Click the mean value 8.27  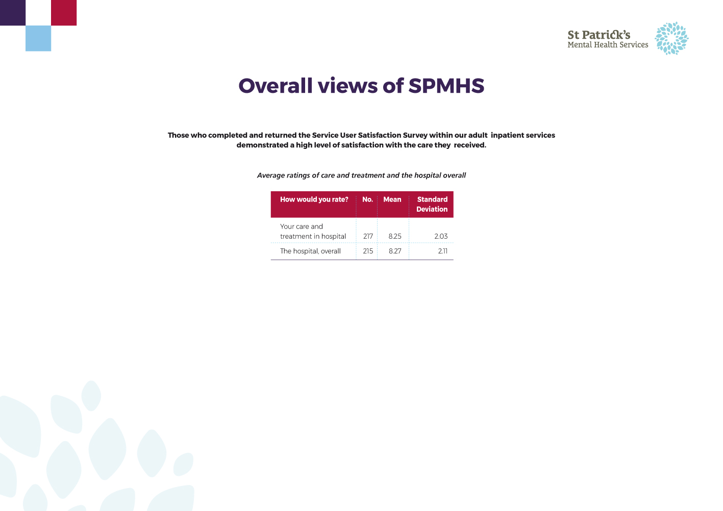point(395,251)
